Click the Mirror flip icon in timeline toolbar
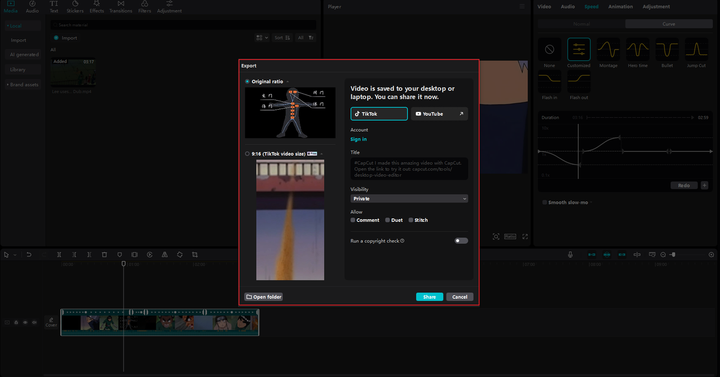This screenshot has width=720, height=377. tap(165, 255)
